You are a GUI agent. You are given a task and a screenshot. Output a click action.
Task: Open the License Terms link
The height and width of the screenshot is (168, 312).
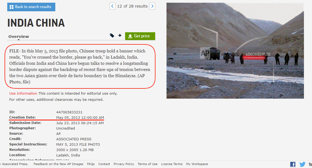tap(172, 164)
